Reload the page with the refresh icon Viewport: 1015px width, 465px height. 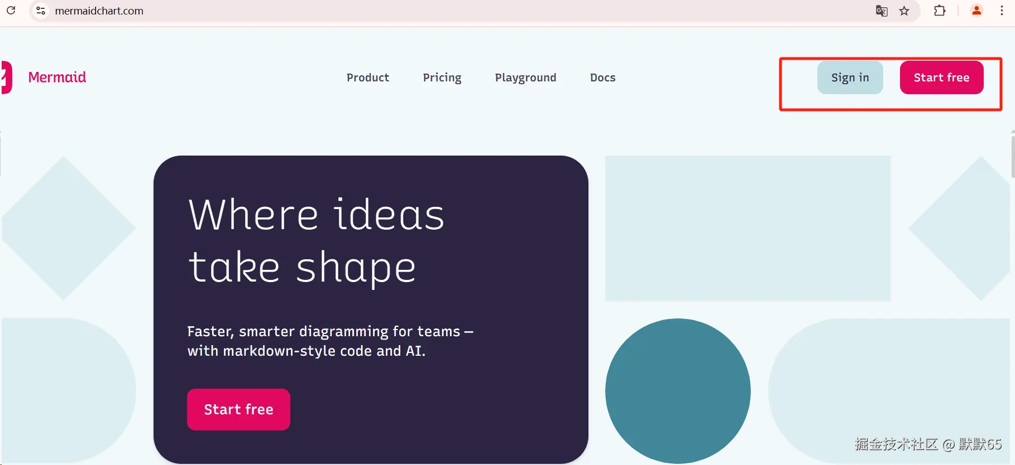point(11,11)
